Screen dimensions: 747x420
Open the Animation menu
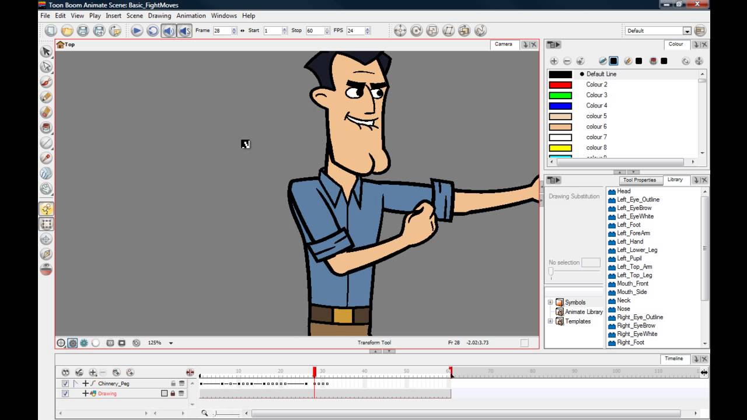[x=191, y=16]
